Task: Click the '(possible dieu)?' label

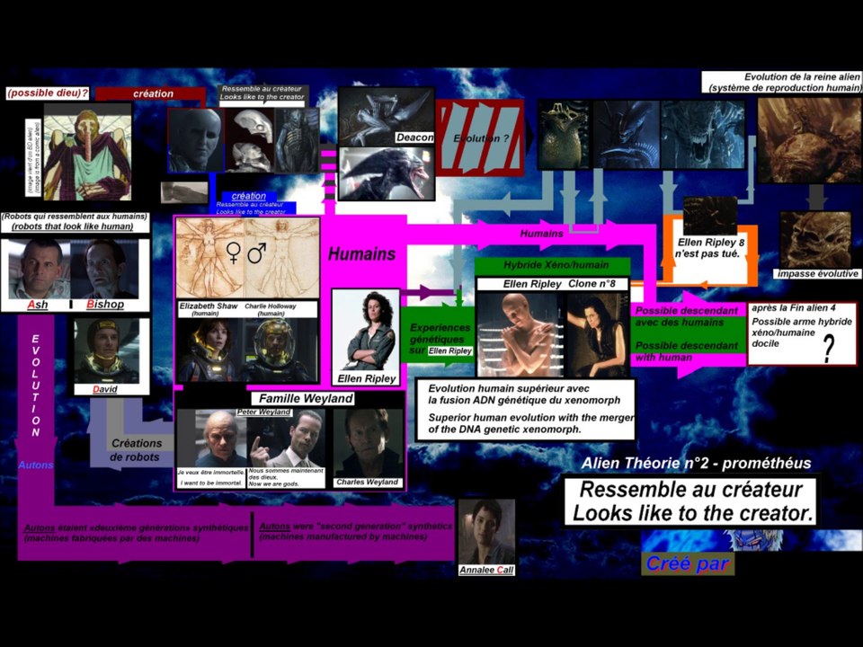Action: click(48, 93)
